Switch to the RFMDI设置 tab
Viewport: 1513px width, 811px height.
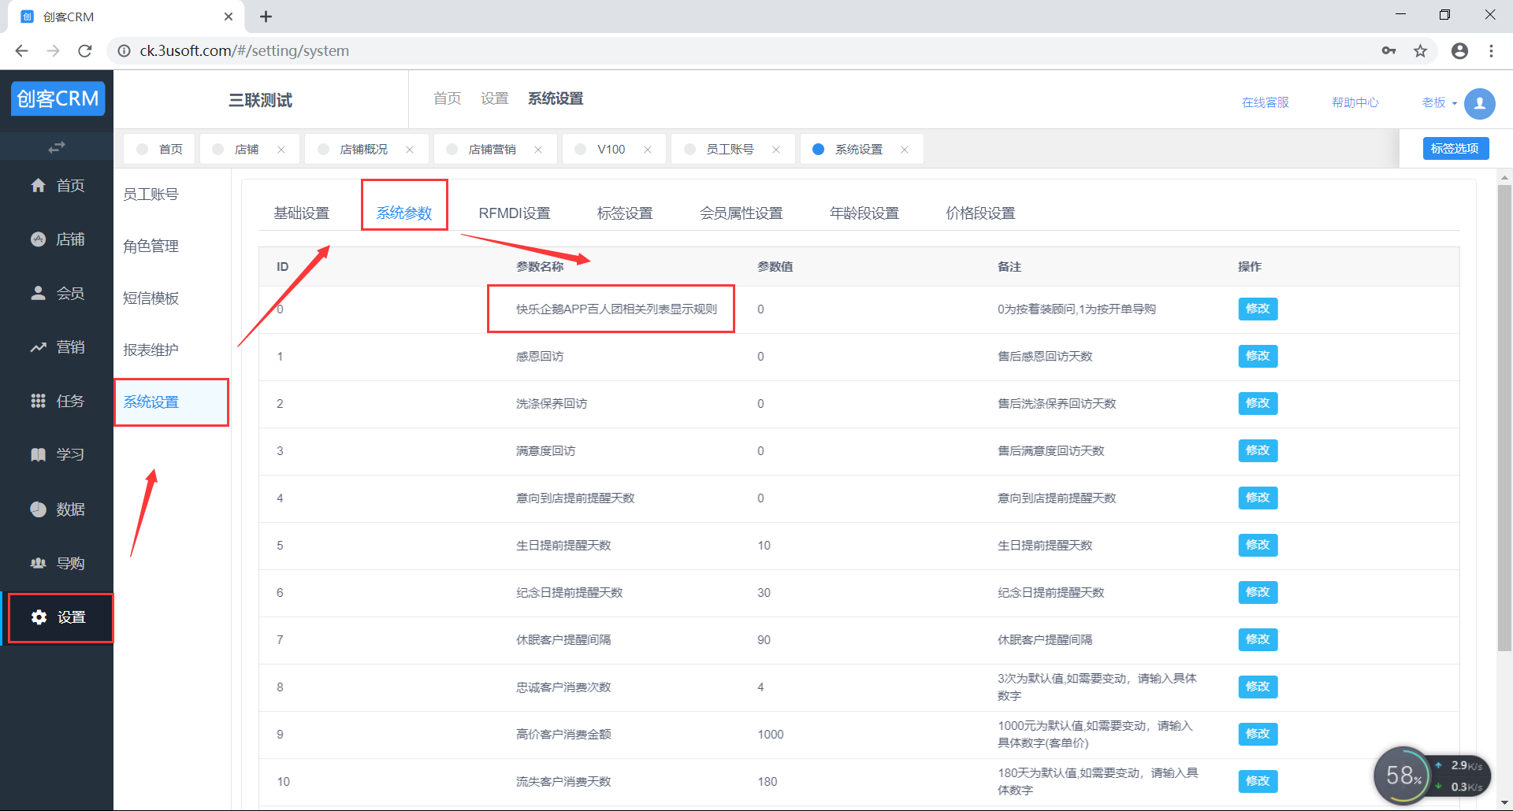[515, 213]
